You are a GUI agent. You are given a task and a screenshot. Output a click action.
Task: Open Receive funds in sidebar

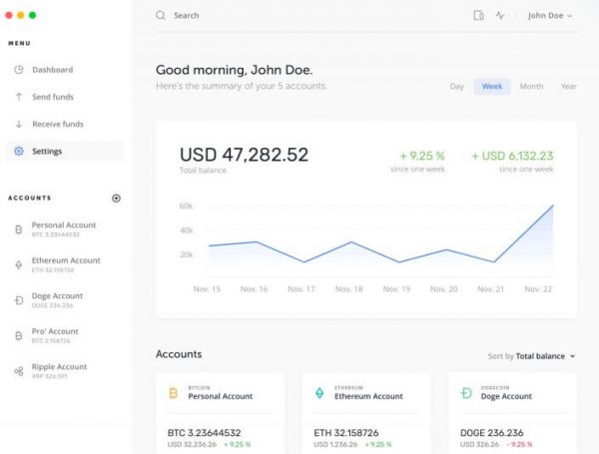coord(57,124)
